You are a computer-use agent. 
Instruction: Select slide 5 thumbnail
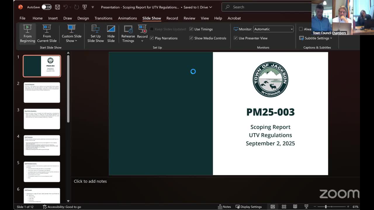(x=42, y=172)
